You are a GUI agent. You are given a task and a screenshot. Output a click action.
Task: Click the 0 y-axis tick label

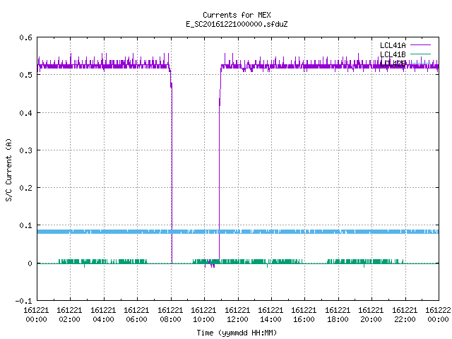coord(30,263)
